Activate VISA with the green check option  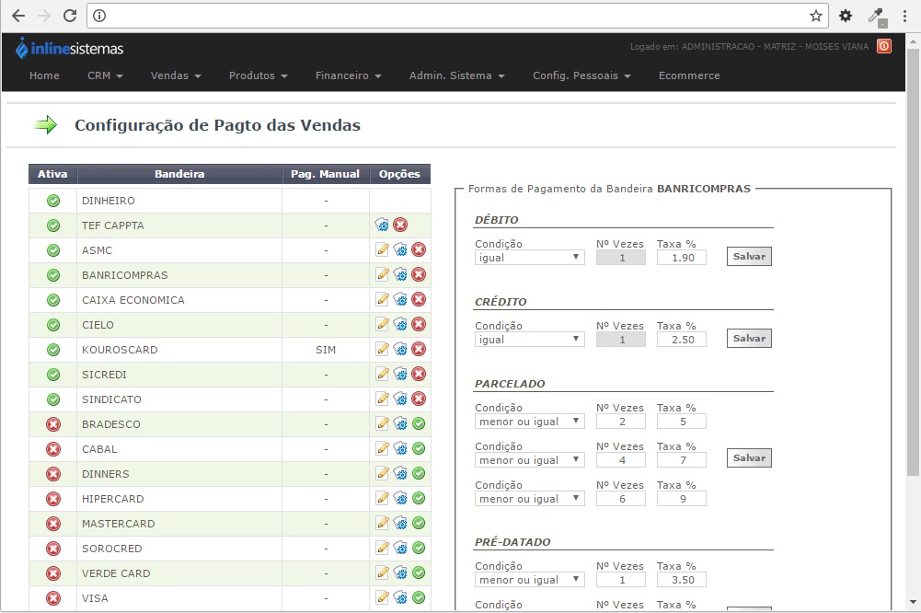(419, 597)
